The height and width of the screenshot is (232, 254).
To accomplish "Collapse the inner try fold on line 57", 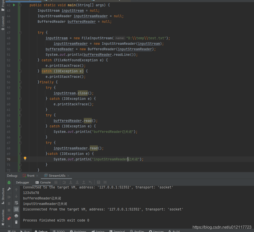I will pos(20,88).
